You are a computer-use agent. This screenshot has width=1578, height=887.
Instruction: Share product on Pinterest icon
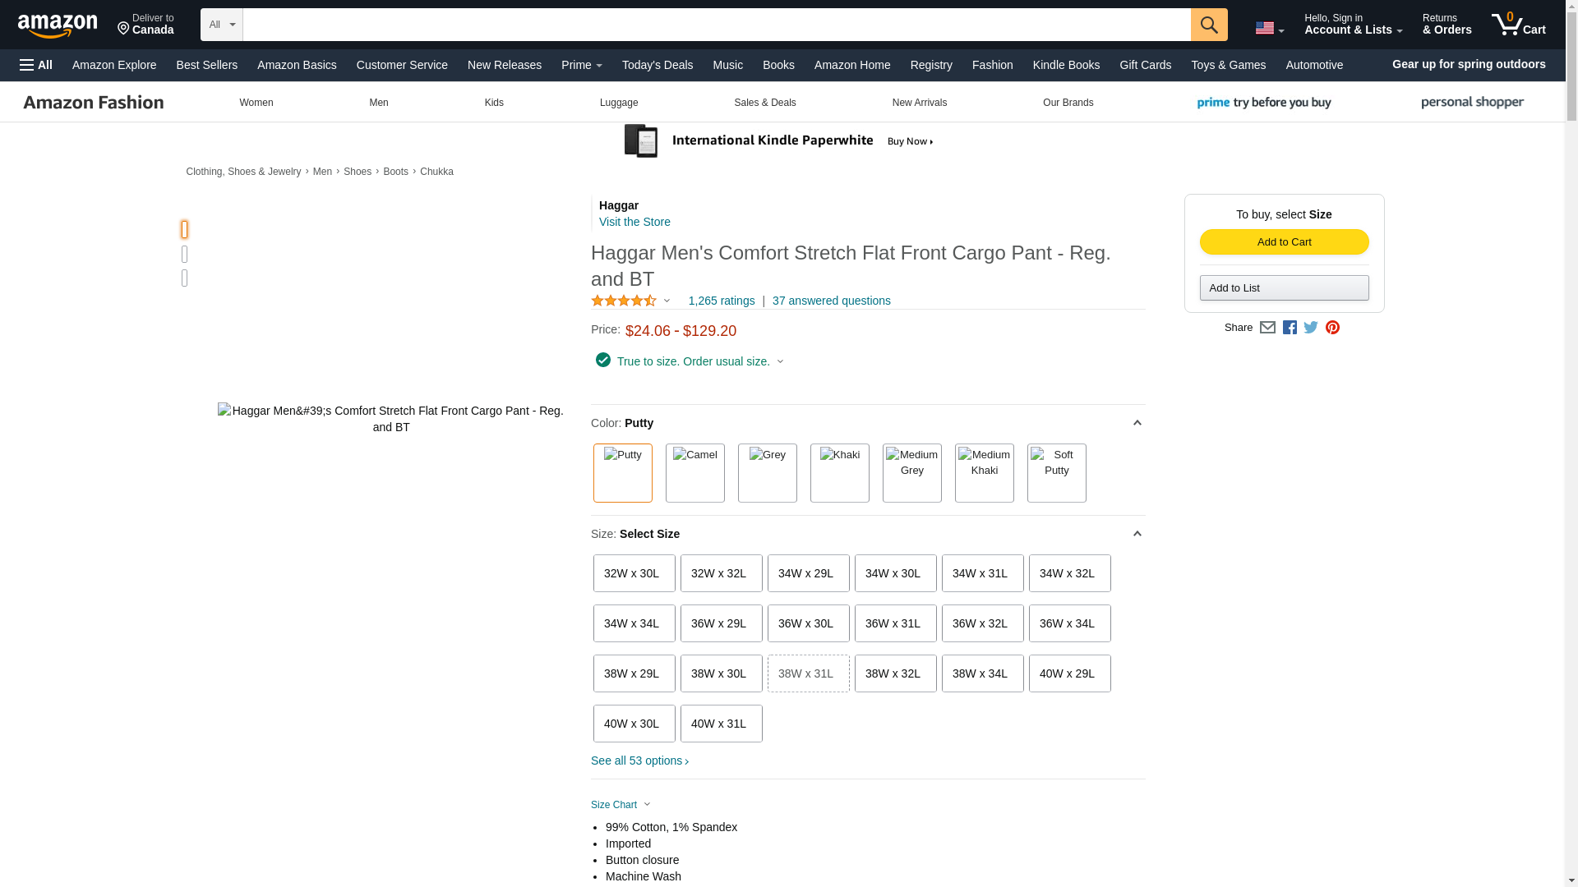click(x=1332, y=328)
